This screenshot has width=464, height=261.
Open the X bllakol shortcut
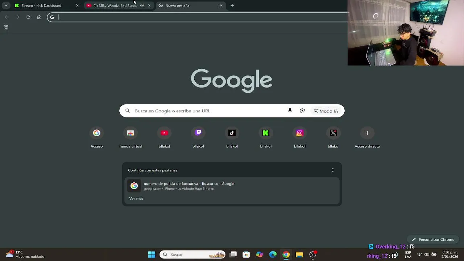click(x=333, y=138)
